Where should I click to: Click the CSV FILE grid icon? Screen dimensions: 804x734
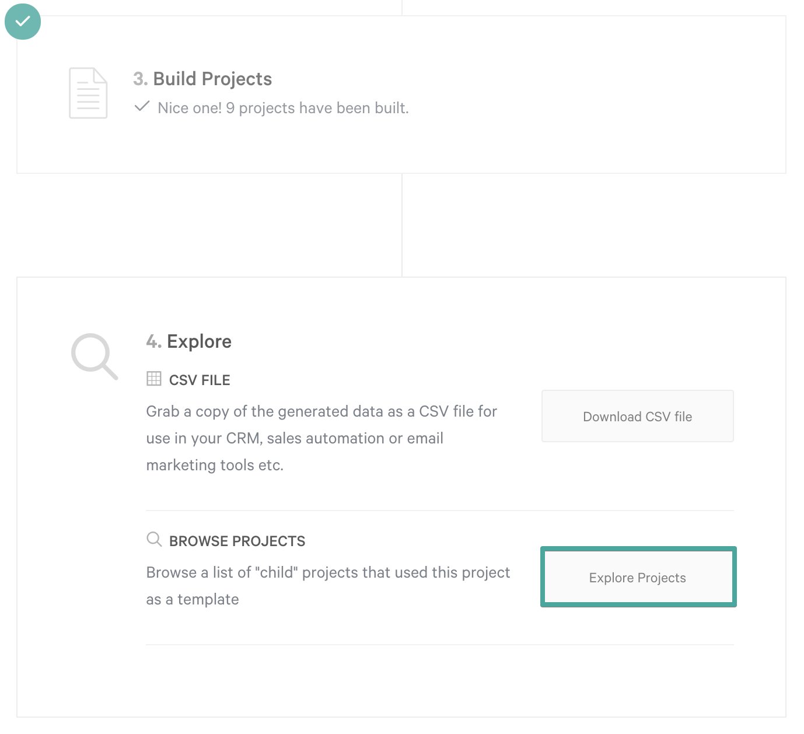click(154, 379)
